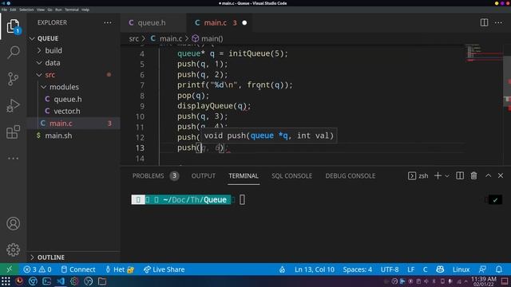Maximize the panel with the up chevron
The height and width of the screenshot is (287, 511).
coord(488,175)
